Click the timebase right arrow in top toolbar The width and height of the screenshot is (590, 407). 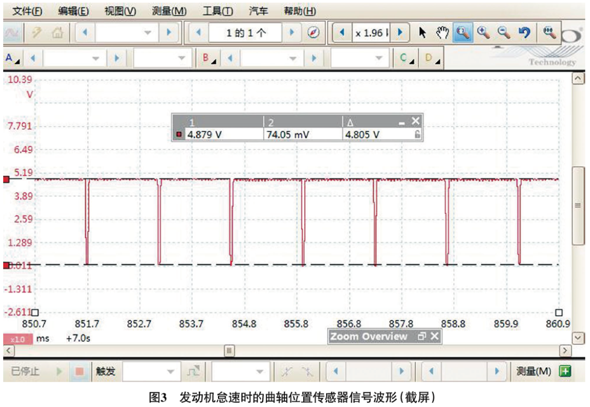[x=169, y=33]
